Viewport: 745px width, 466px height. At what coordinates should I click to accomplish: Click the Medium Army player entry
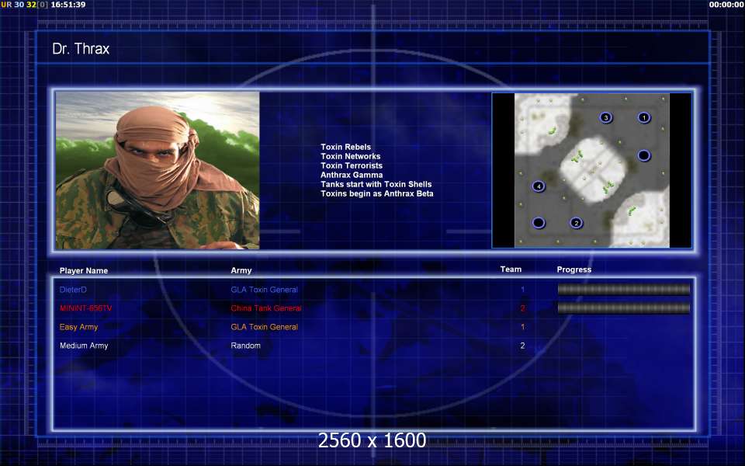pyautogui.click(x=84, y=346)
